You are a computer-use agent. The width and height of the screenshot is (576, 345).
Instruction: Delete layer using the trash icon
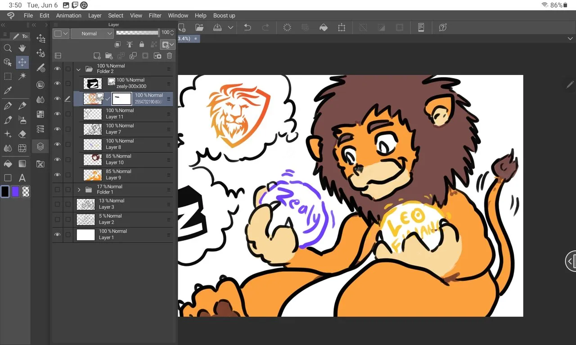pyautogui.click(x=169, y=56)
